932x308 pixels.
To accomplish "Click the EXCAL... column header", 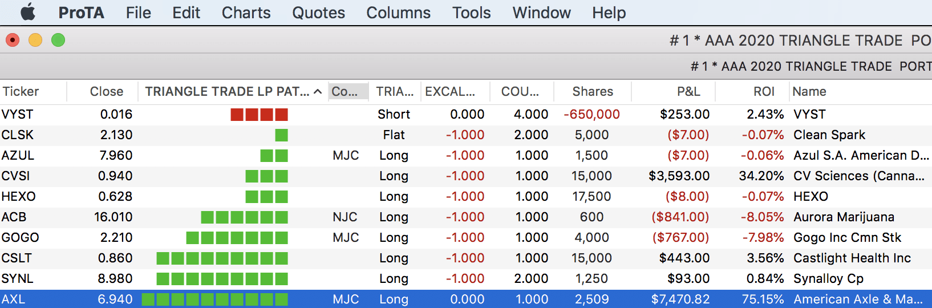I will [455, 91].
